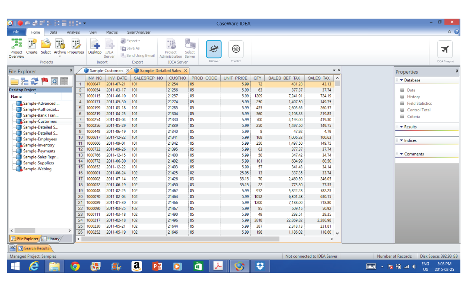Open Adobe Reader from the taskbar
The height and width of the screenshot is (291, 467).
click(x=218, y=267)
